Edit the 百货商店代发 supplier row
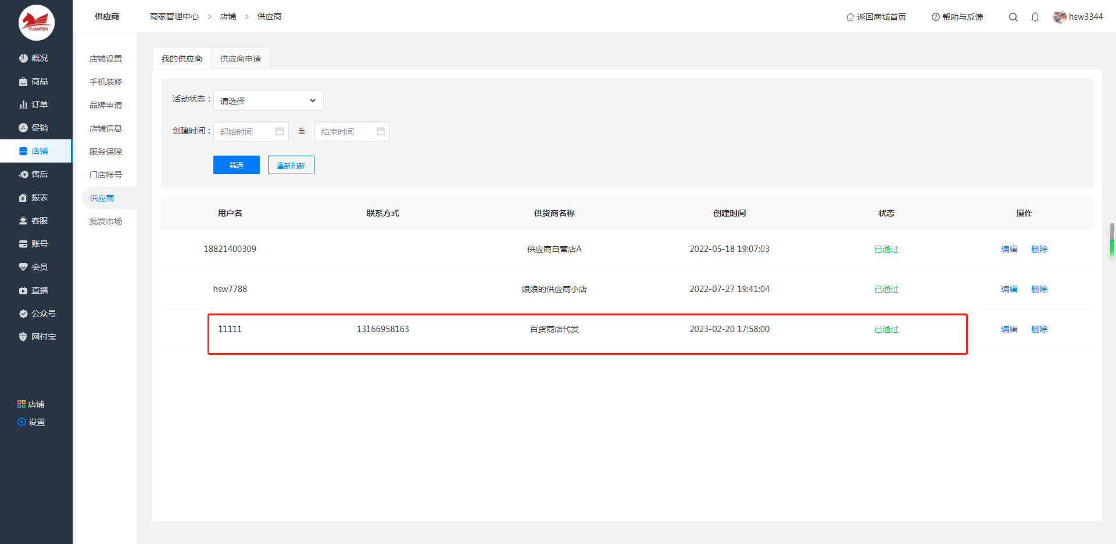The height and width of the screenshot is (544, 1116). tap(1009, 329)
